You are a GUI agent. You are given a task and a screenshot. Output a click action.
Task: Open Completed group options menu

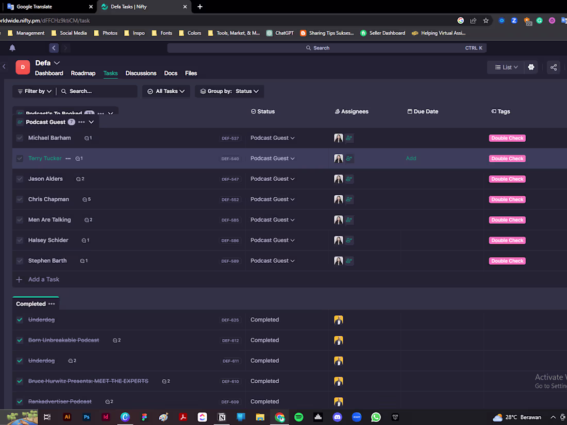pos(52,304)
